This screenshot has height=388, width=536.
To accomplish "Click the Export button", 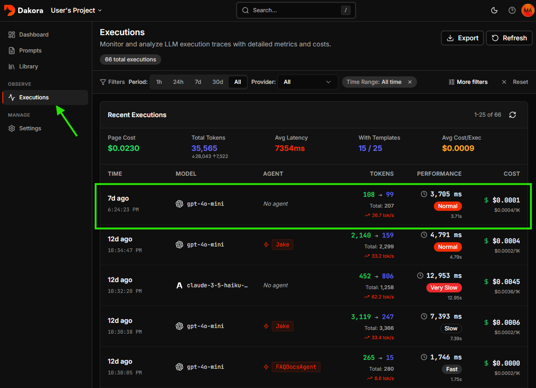I will (462, 38).
